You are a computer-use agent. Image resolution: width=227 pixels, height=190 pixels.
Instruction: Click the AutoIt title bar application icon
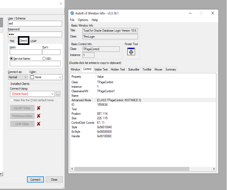[72, 13]
